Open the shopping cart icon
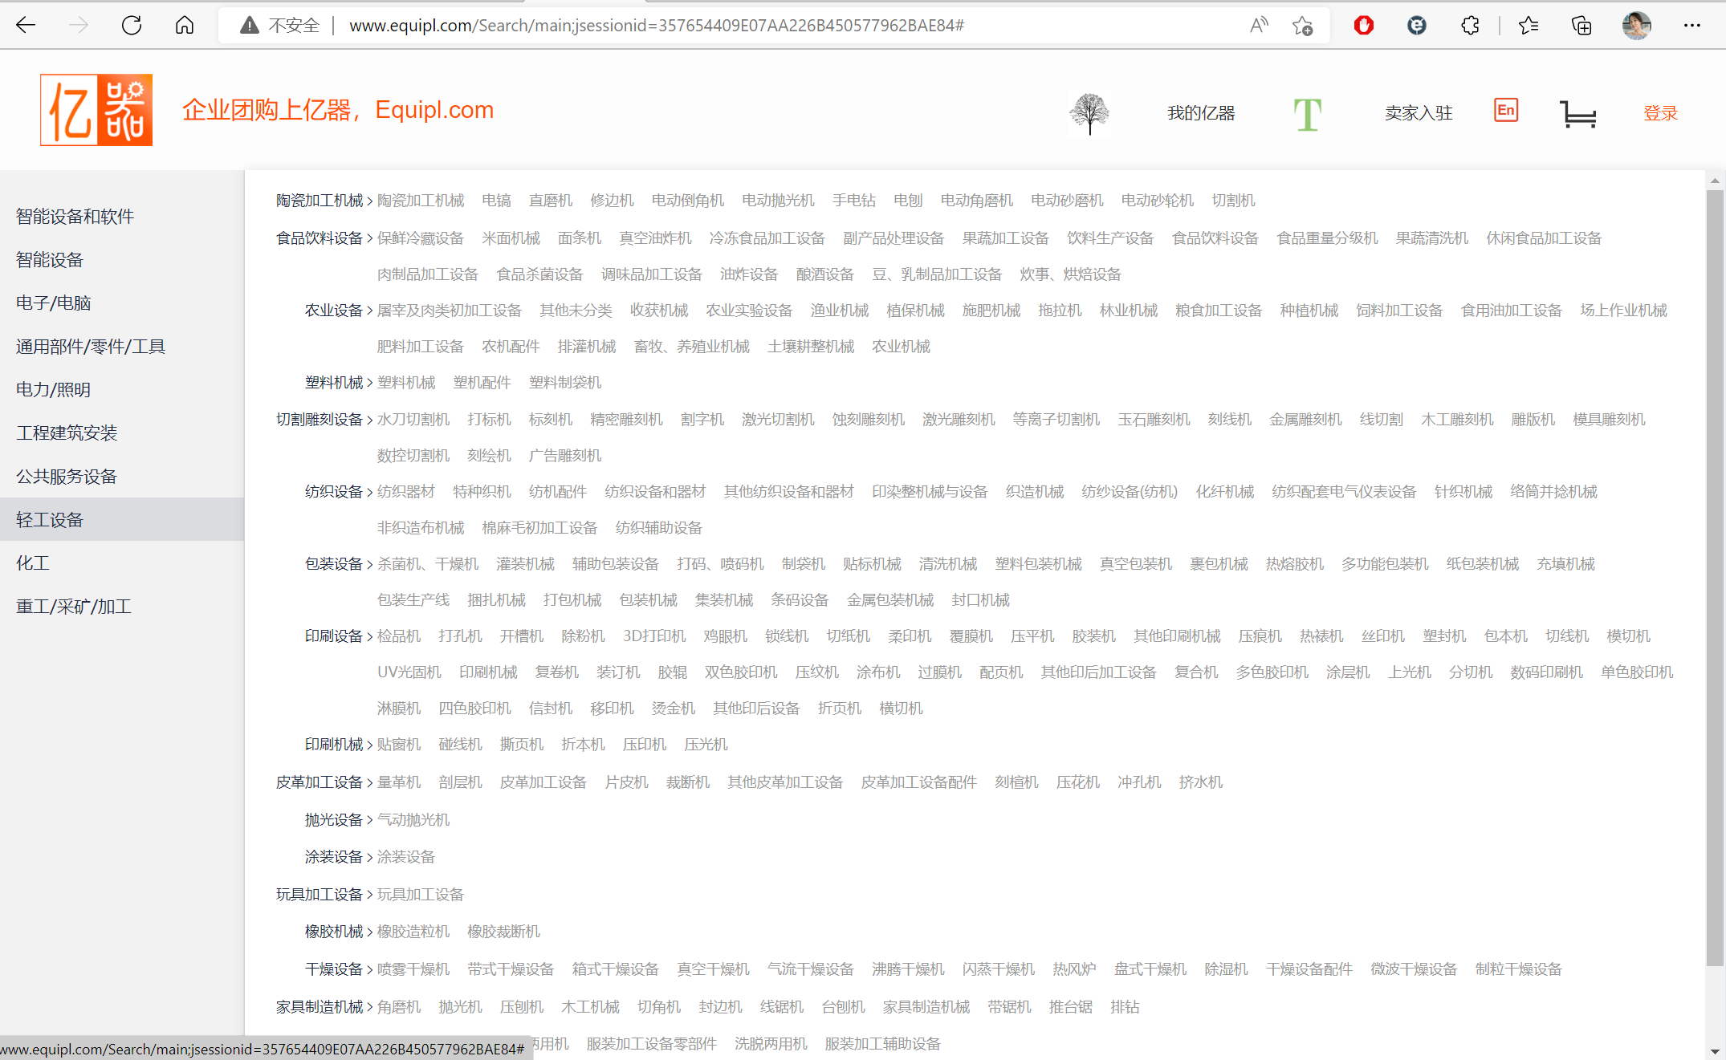This screenshot has height=1060, width=1726. click(x=1577, y=114)
